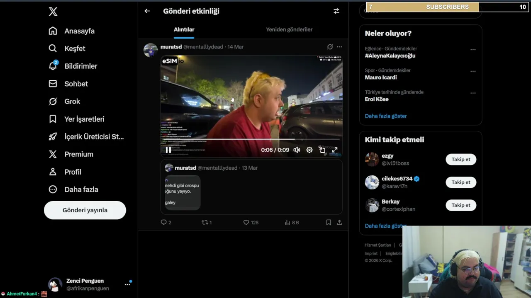
Task: Follow ezgy with Takip et
Action: tap(461, 159)
